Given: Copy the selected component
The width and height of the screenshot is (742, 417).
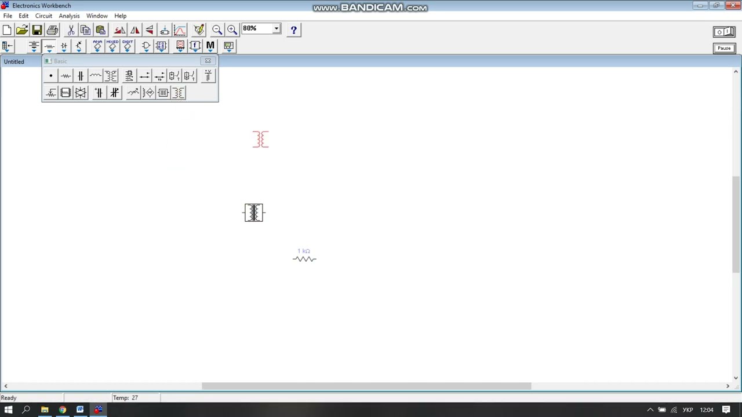Looking at the screenshot, I should pos(85,30).
